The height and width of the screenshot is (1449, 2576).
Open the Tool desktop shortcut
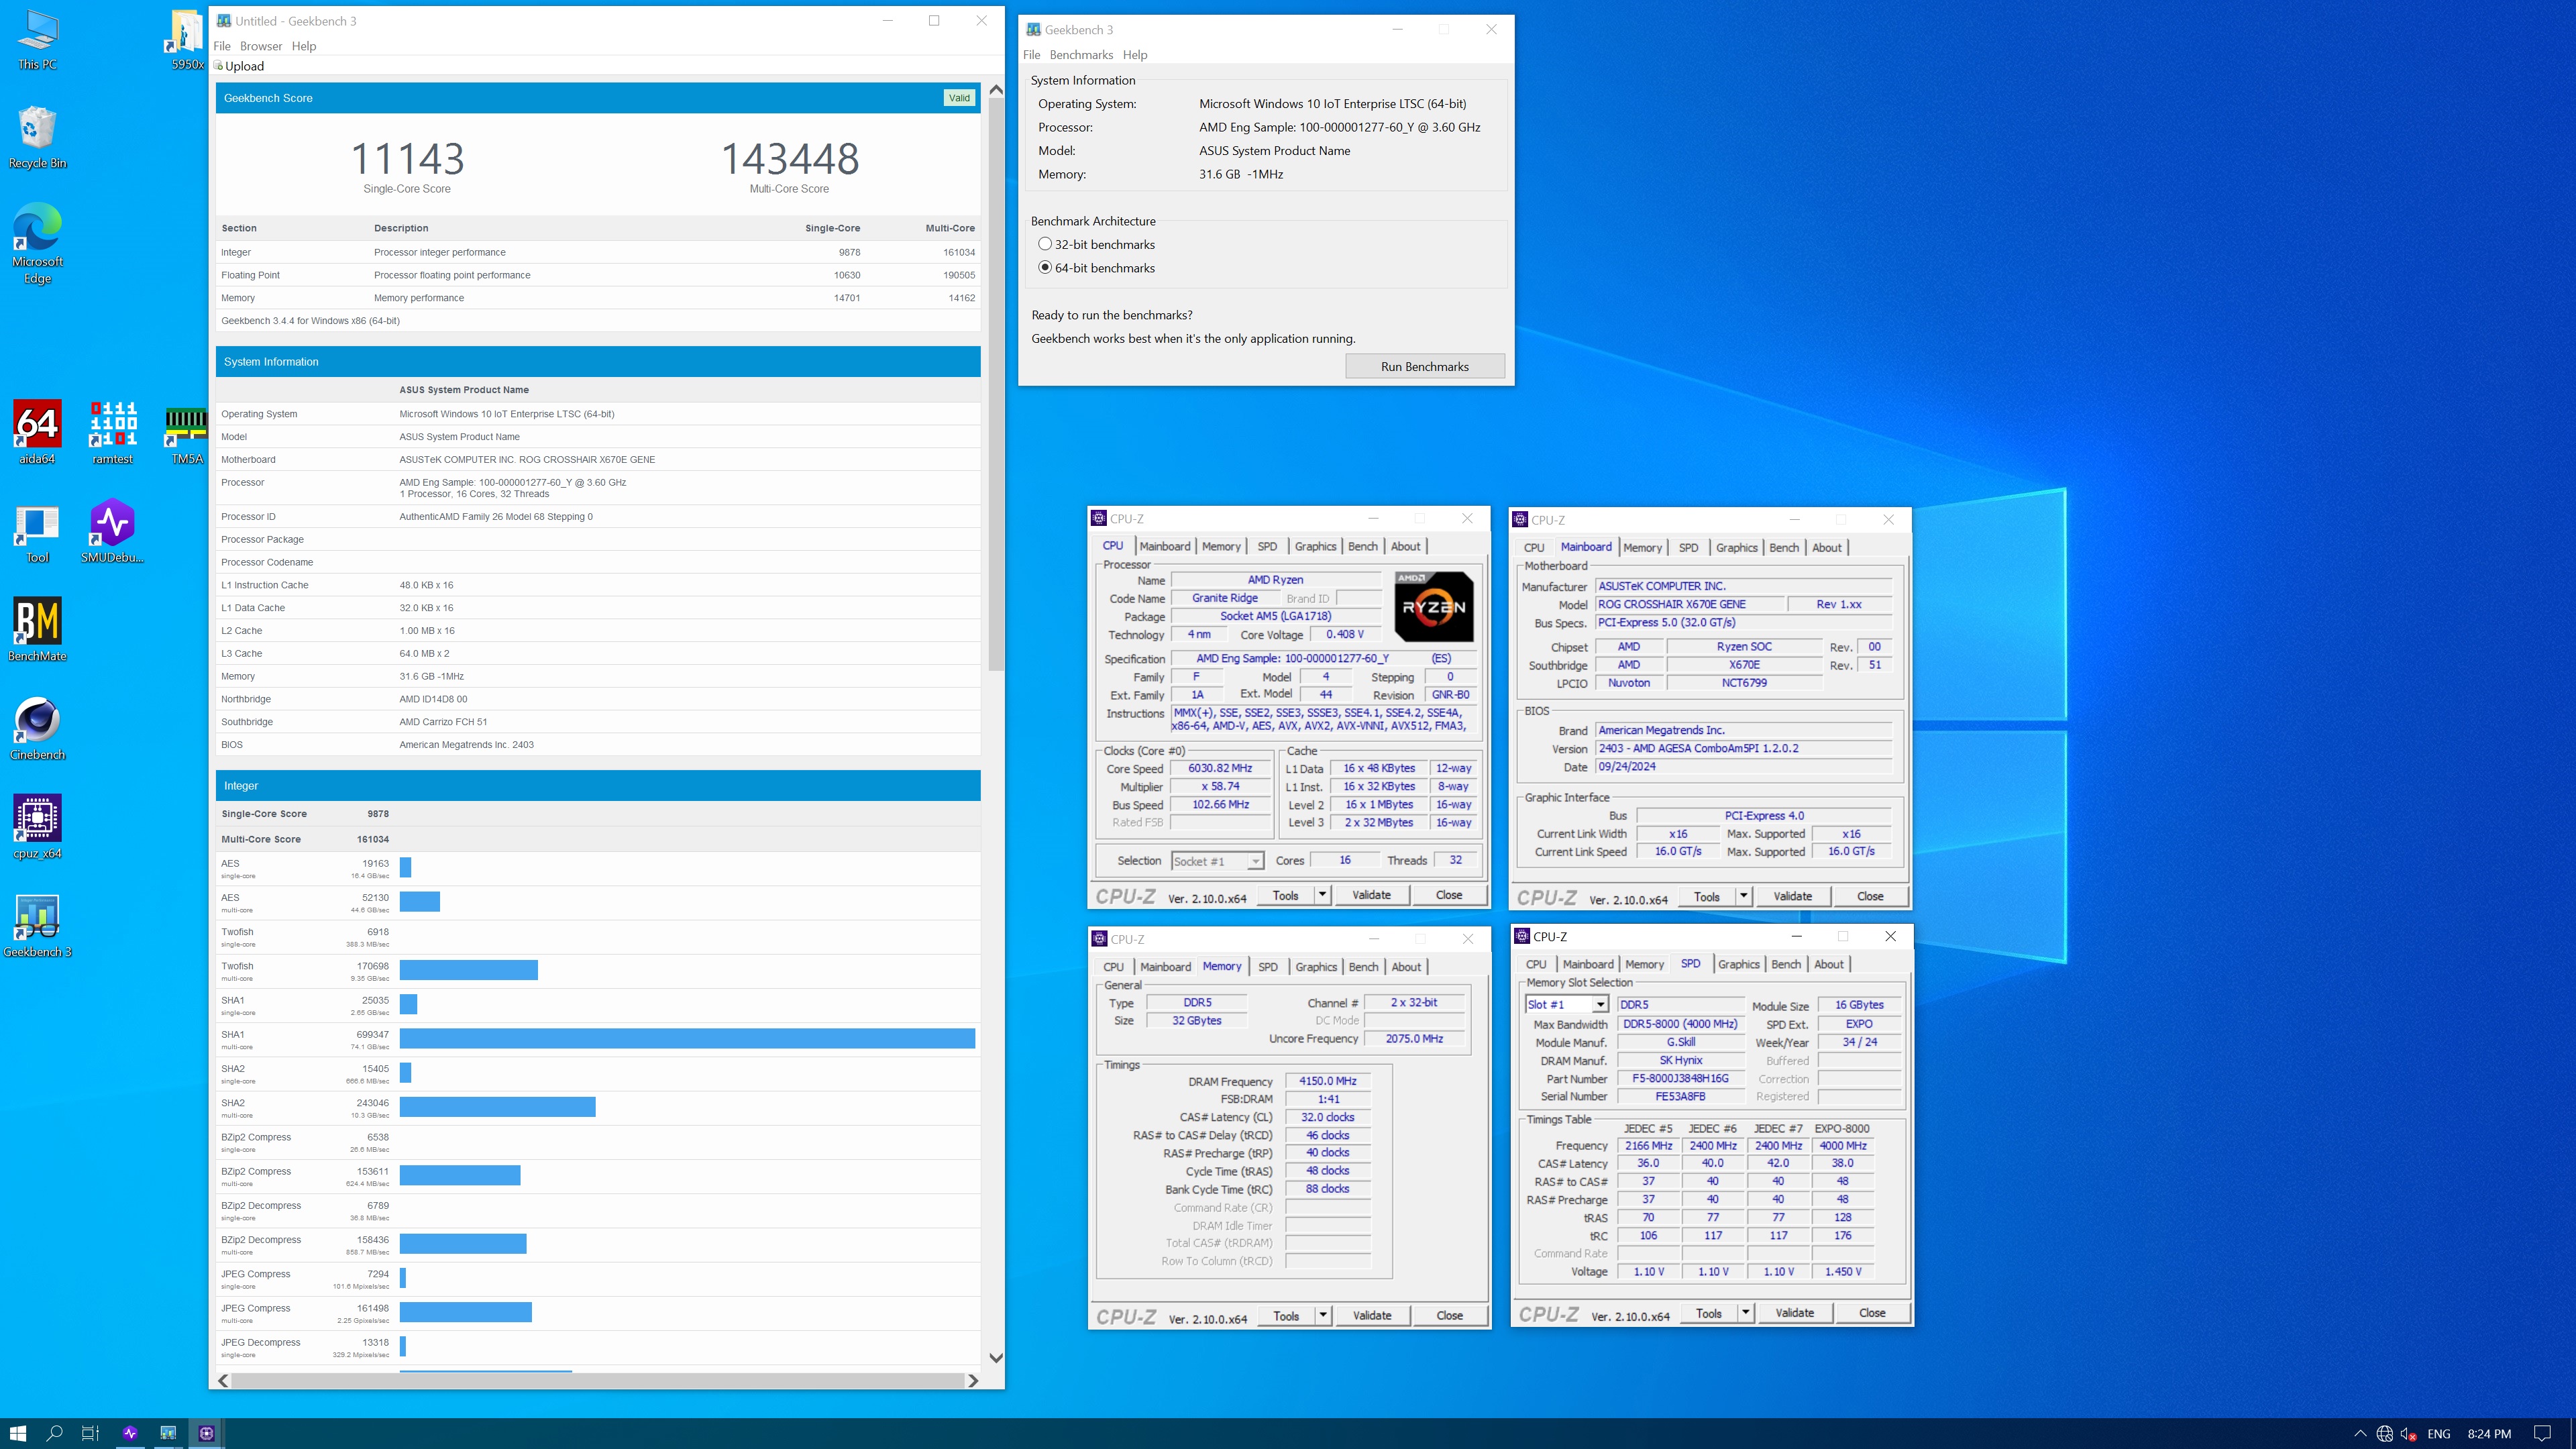[x=37, y=531]
